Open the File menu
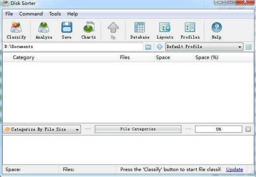Image resolution: width=256 pixels, height=177 pixels. (9, 14)
